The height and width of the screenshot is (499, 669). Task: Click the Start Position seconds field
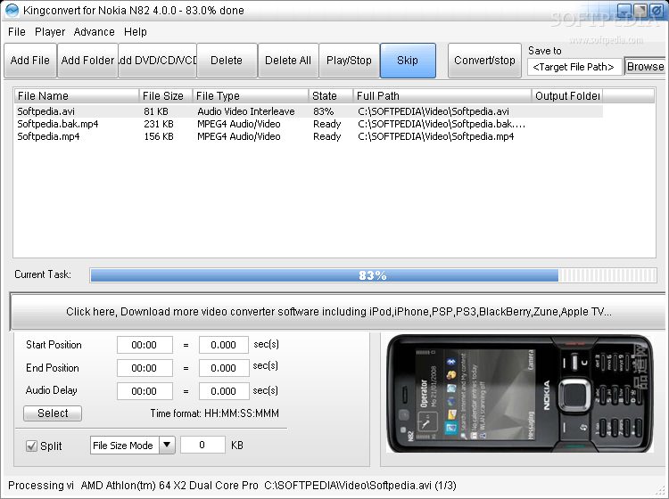tap(224, 345)
